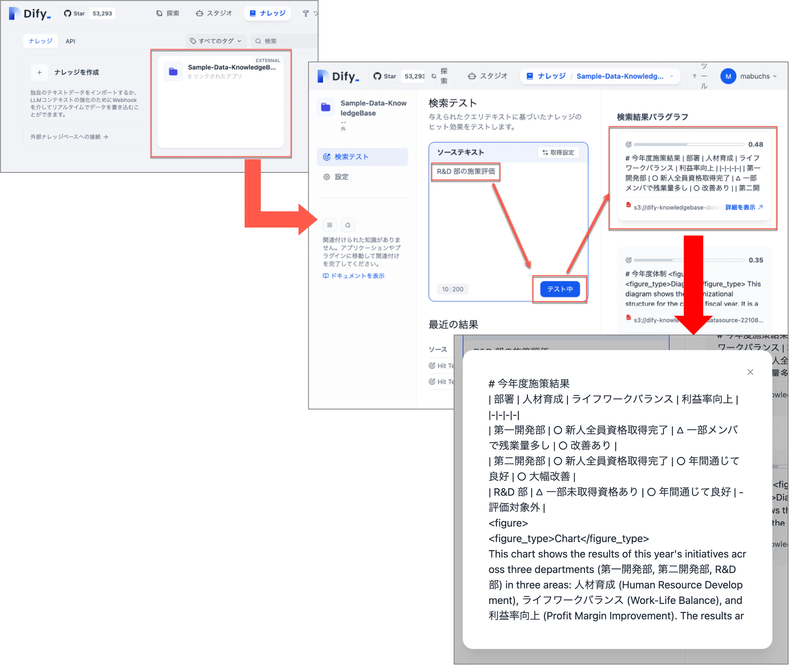Open スタジオ in first window navigation
789x665 pixels.
point(214,13)
